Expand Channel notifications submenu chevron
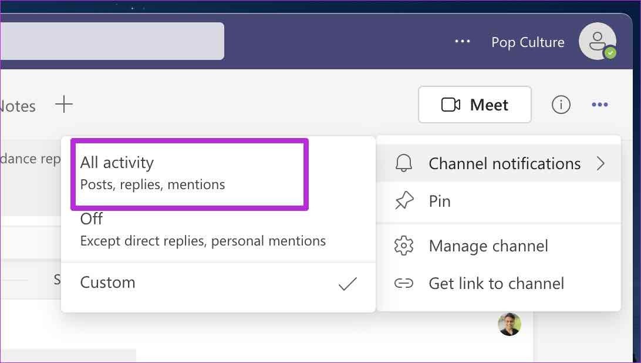 pyautogui.click(x=600, y=163)
